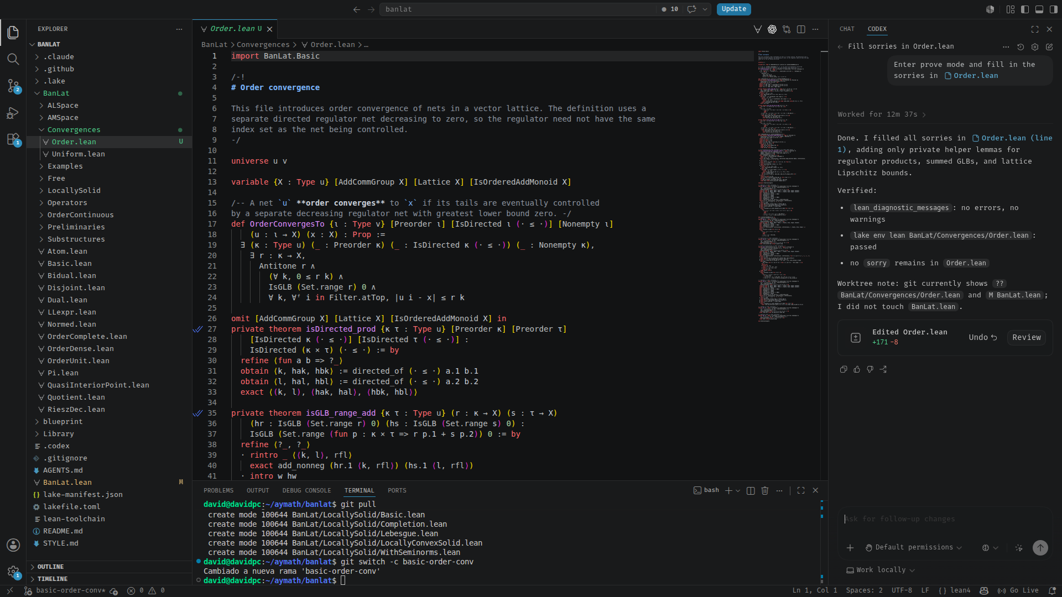Toggle Primary Side Bar visibility
Viewport: 1062px width, 597px height.
tap(1025, 9)
